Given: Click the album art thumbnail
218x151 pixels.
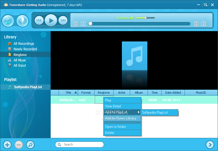Looking at the screenshot, I should pyautogui.click(x=134, y=56).
